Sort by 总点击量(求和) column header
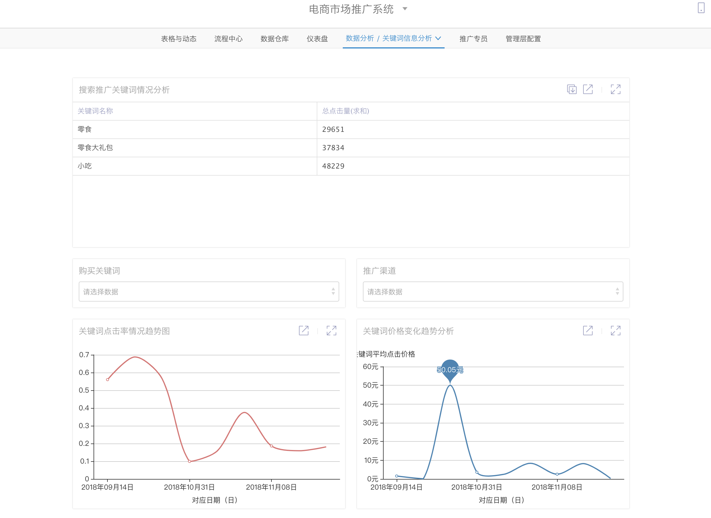Viewport: 711px width, 518px height. tap(345, 111)
